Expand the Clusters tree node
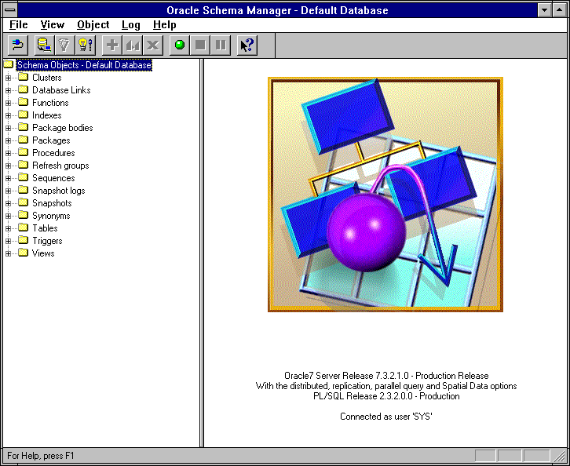 (x=9, y=78)
